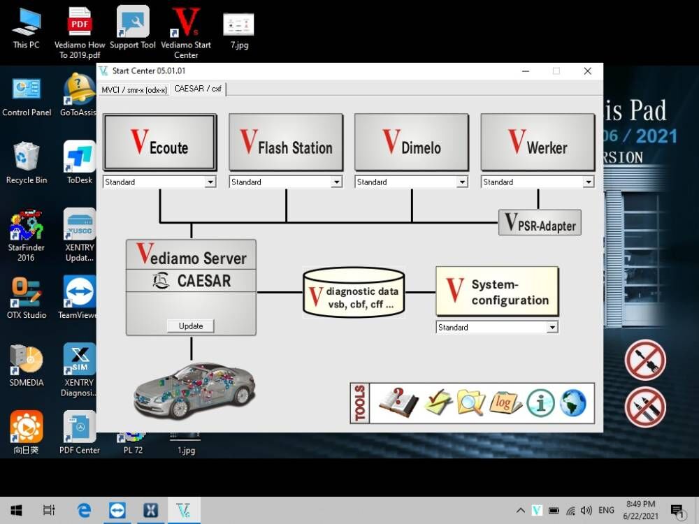Click the Vediamo Server CAESAR panel
Viewport: 699px width, 524px height.
(191, 287)
